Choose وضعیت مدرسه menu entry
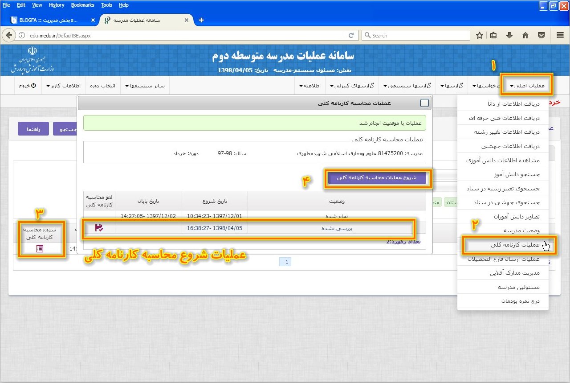 coord(518,231)
